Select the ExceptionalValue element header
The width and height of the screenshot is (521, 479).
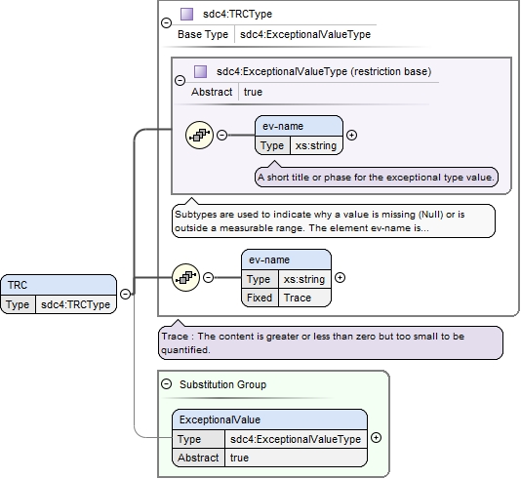pyautogui.click(x=270, y=419)
